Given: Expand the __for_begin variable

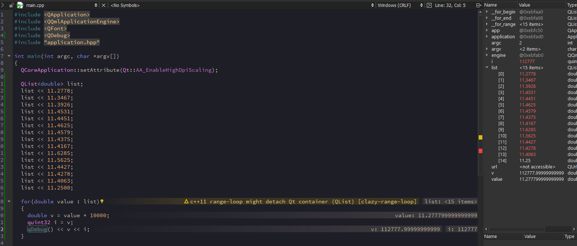Looking at the screenshot, I should click(x=487, y=12).
